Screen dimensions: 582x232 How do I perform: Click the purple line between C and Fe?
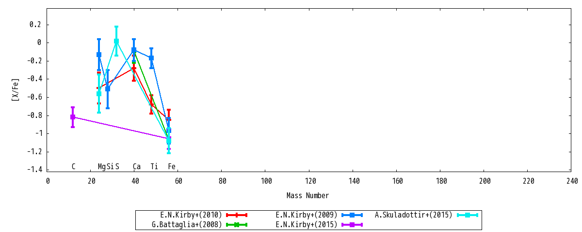pyautogui.click(x=121, y=128)
